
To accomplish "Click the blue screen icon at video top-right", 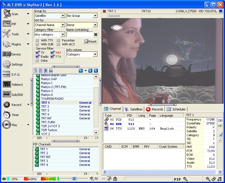I will (x=221, y=11).
